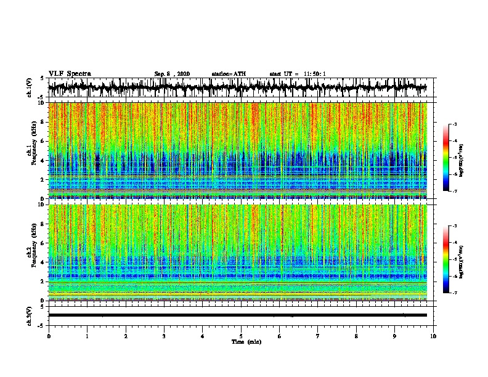Click the "10" kHz tick of ch.2 spectrogram

[42, 205]
